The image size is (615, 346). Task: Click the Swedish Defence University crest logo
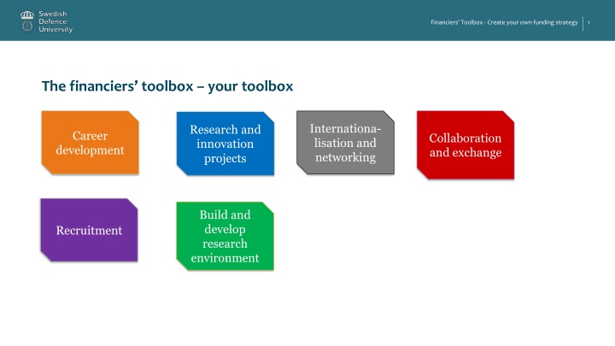[27, 21]
